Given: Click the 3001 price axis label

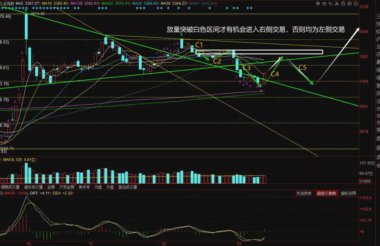Looking at the screenshot, I should 364,106.
